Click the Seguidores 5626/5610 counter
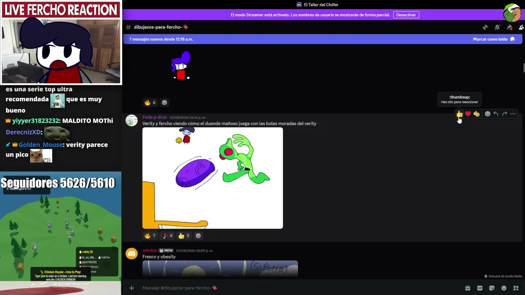Screen dimensions: 525x295 58,183
